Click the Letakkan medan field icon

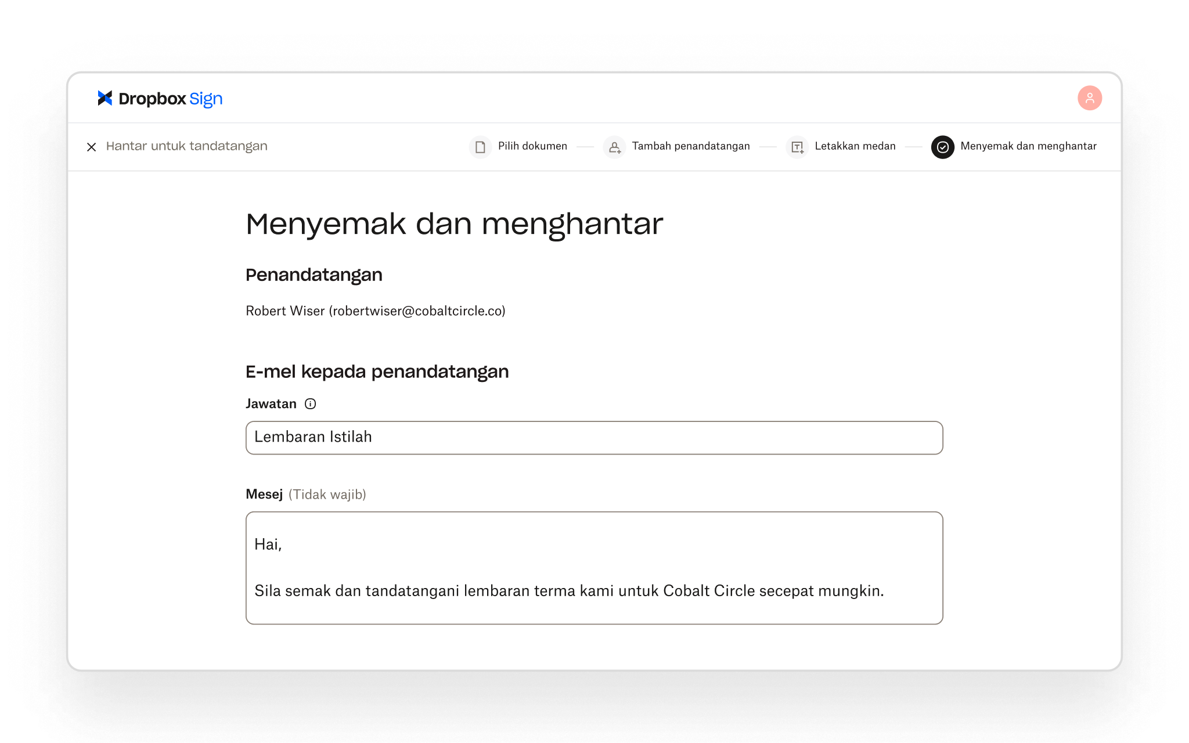point(797,147)
